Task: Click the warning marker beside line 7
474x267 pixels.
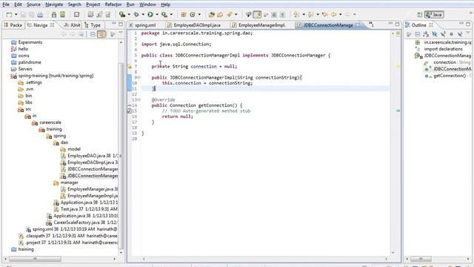Action: [130, 66]
